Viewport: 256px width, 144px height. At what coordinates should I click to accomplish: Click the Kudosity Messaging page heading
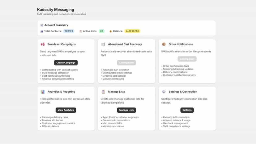point(56,10)
